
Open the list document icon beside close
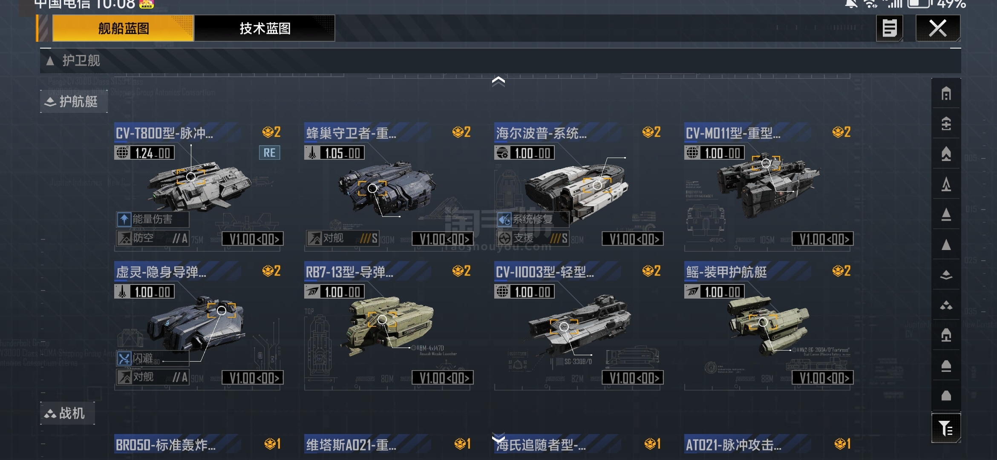pos(889,29)
